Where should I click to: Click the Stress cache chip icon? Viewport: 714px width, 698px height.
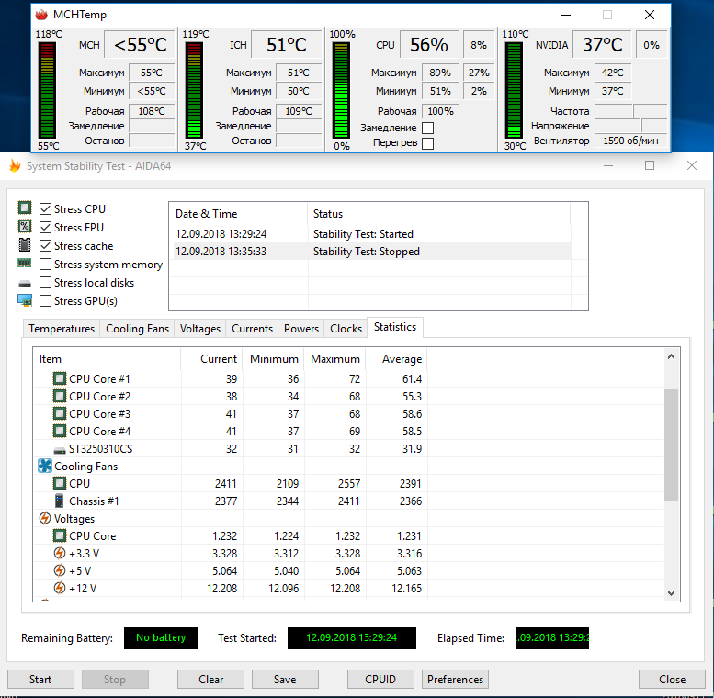pyautogui.click(x=25, y=245)
